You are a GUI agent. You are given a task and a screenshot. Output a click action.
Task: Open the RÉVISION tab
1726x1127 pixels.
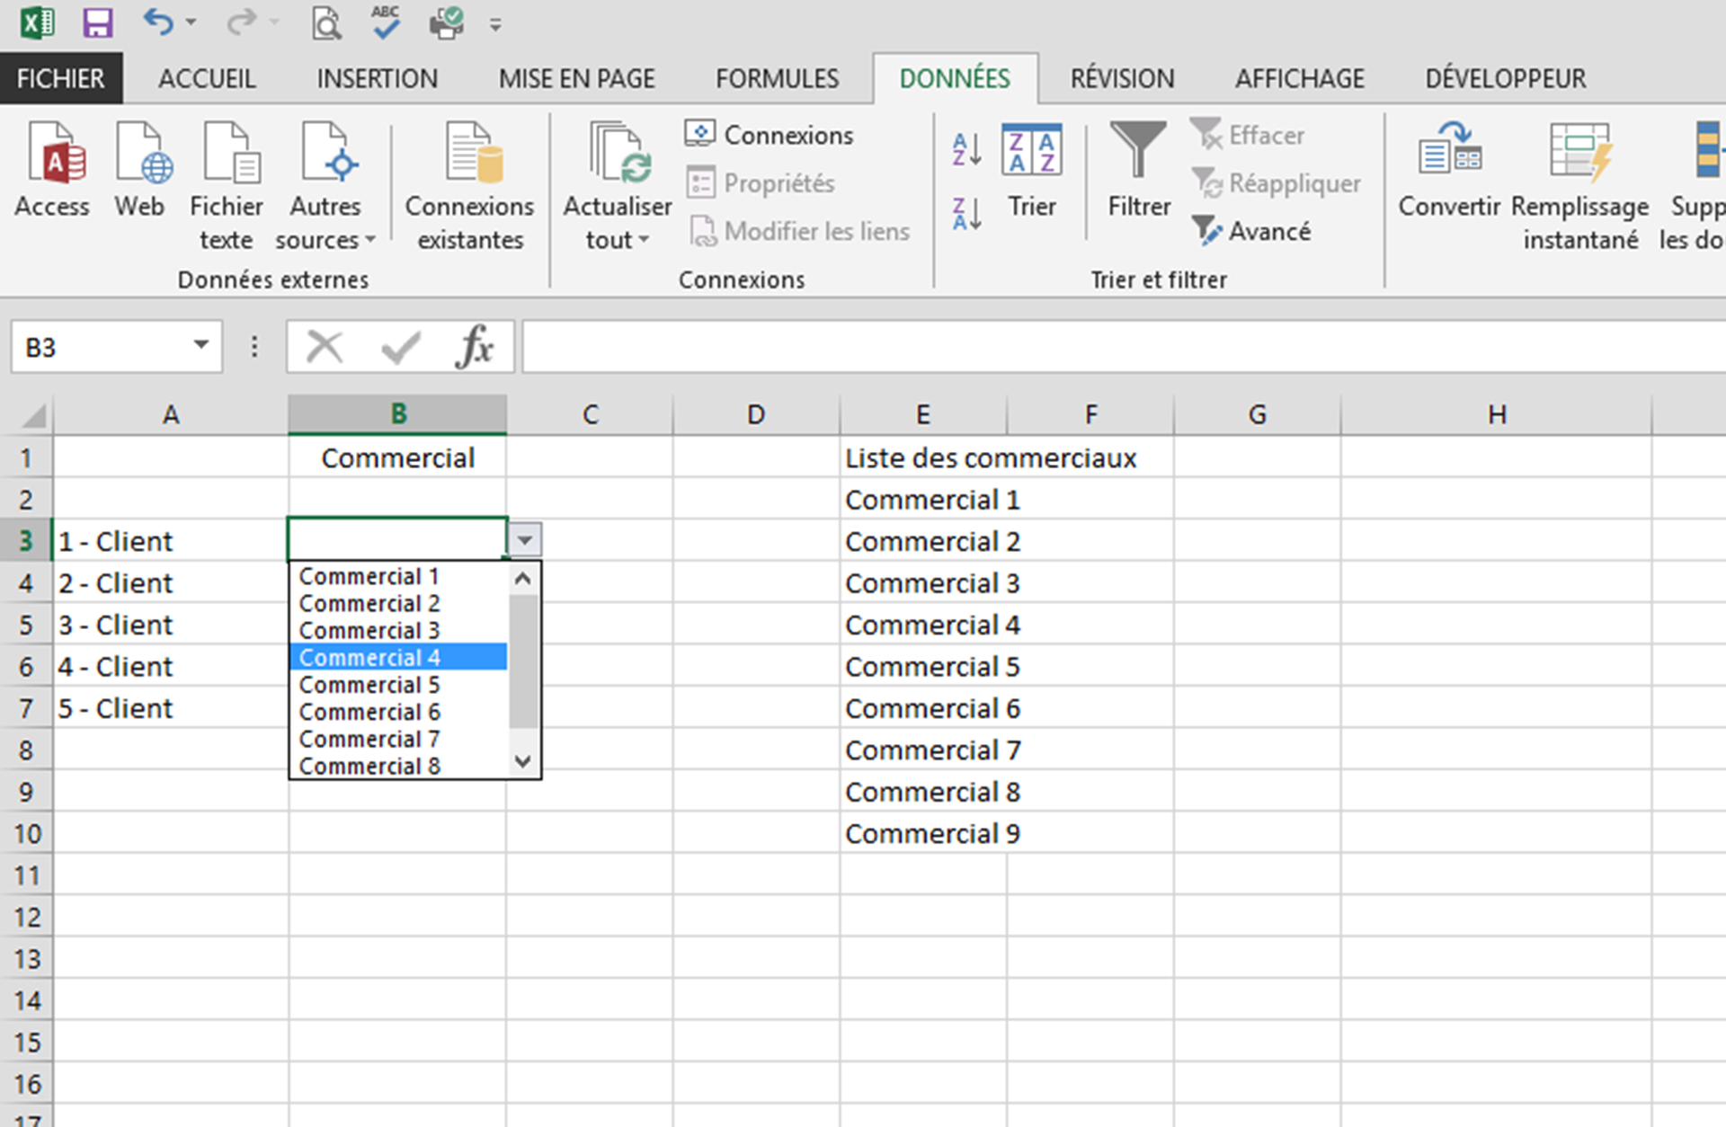pyautogui.click(x=1122, y=78)
